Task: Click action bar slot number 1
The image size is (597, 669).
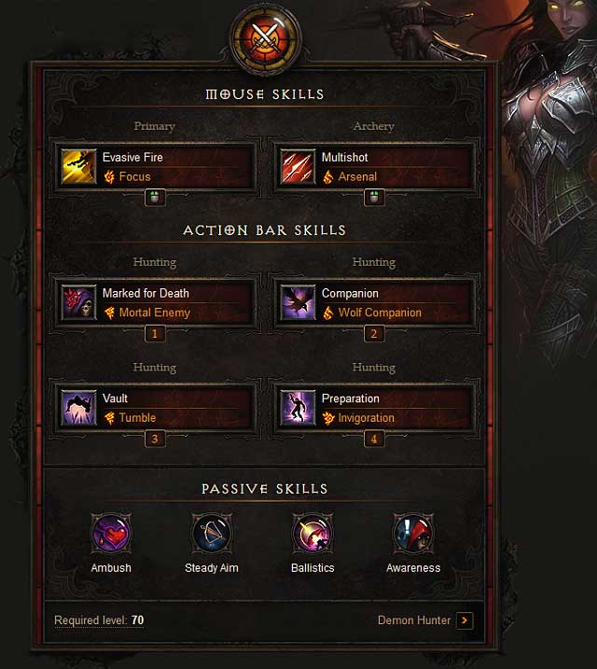Action: pyautogui.click(x=155, y=334)
